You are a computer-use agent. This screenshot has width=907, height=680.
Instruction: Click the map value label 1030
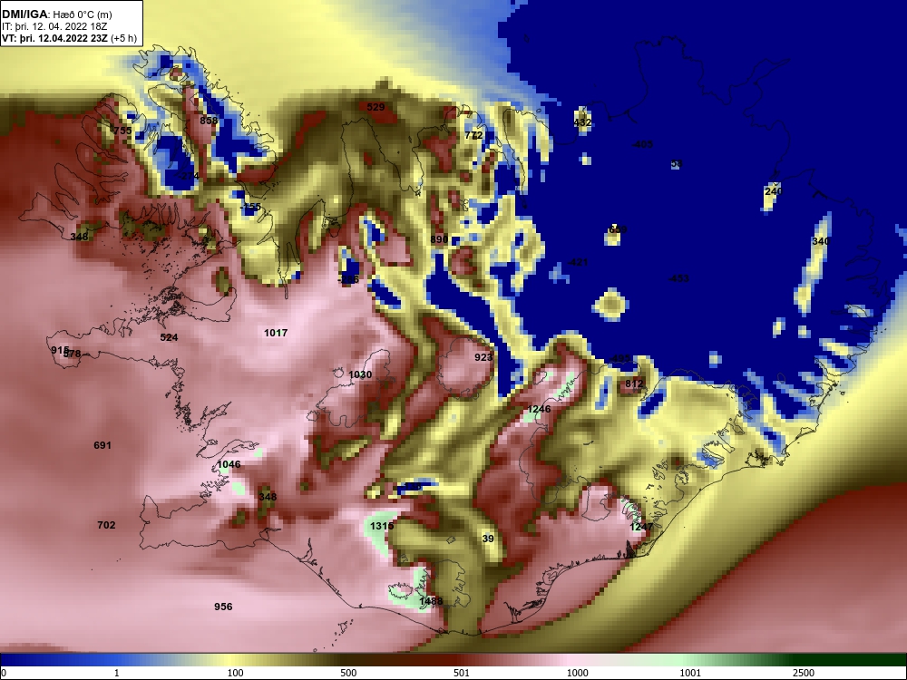tap(360, 374)
